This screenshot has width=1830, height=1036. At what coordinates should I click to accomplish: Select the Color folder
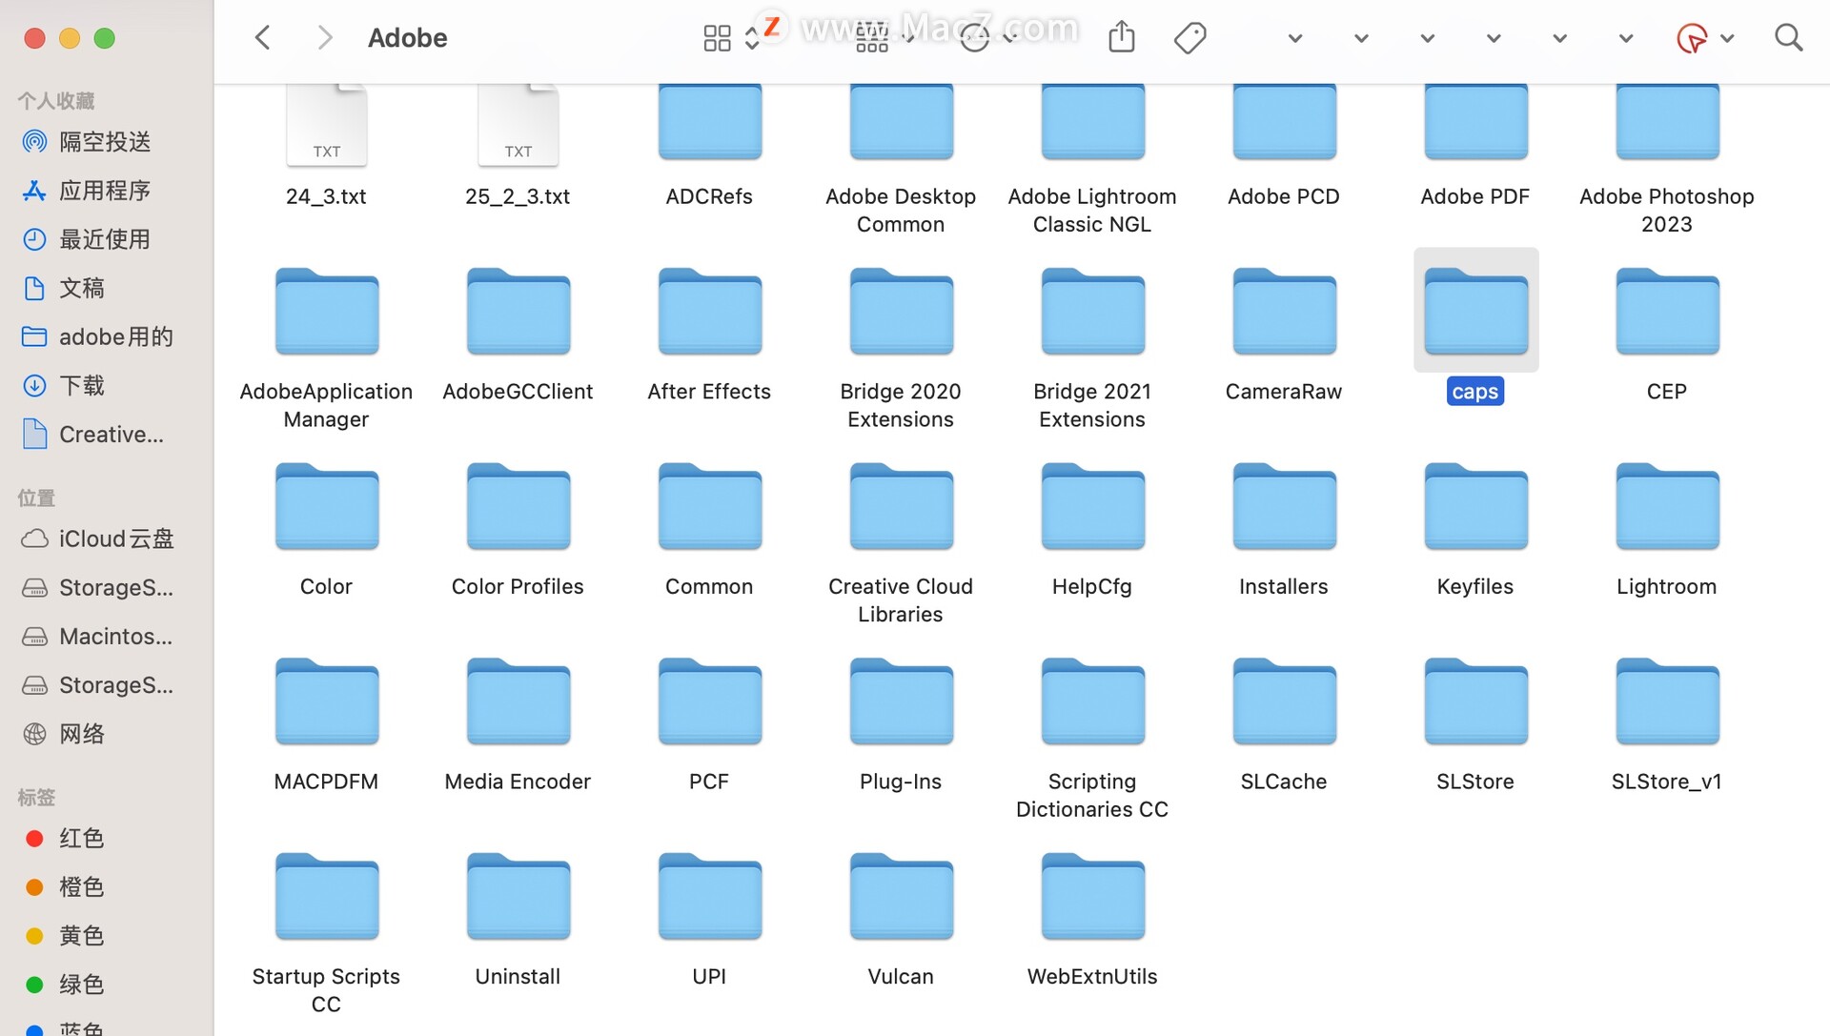(326, 506)
